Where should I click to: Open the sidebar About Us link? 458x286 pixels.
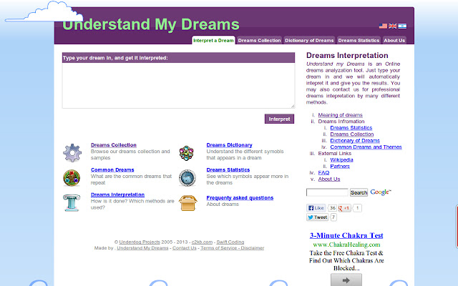coord(329,179)
